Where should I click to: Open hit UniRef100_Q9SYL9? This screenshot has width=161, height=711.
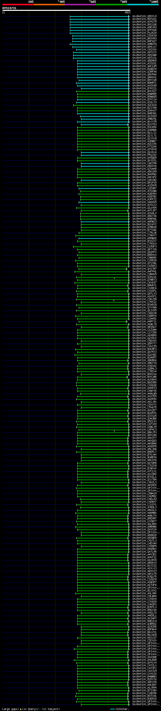[144, 16]
